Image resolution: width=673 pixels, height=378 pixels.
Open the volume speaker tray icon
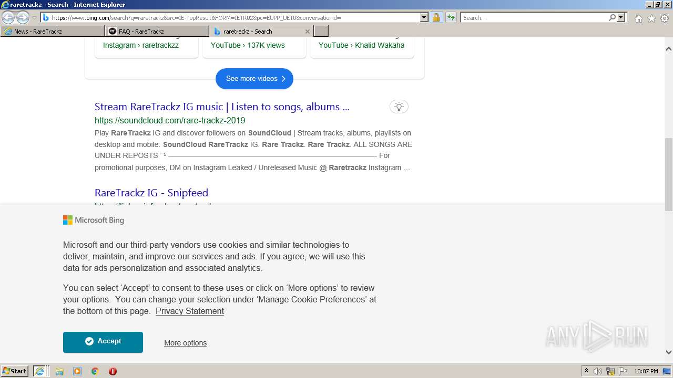point(598,371)
